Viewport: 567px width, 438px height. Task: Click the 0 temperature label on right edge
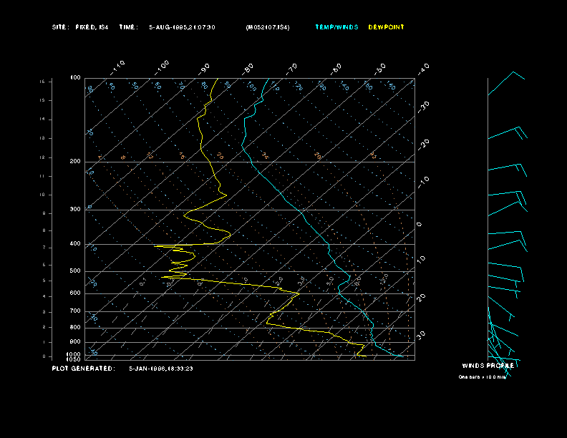[x=420, y=224]
